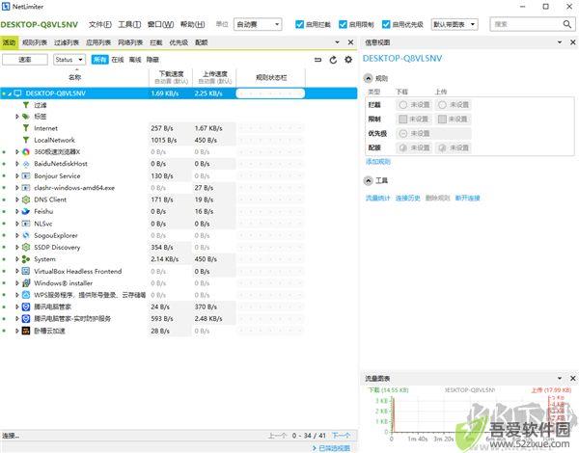The width and height of the screenshot is (579, 453).
Task: Open the Window menu
Action: tap(160, 24)
